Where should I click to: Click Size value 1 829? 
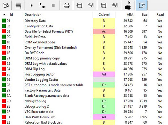143,48
